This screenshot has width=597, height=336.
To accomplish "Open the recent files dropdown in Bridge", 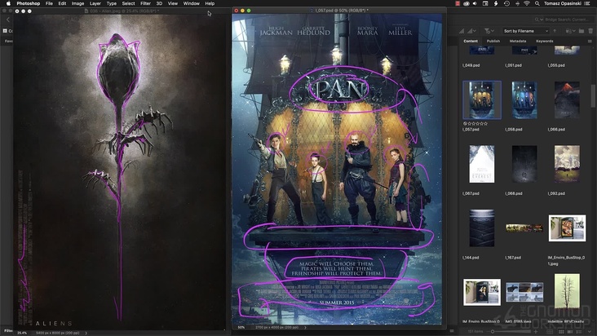I will tap(570, 31).
